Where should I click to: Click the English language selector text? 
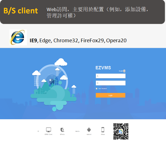pos(121,71)
